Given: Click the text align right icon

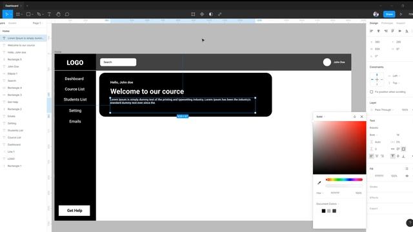Looking at the screenshot, I should pyautogui.click(x=383, y=156).
